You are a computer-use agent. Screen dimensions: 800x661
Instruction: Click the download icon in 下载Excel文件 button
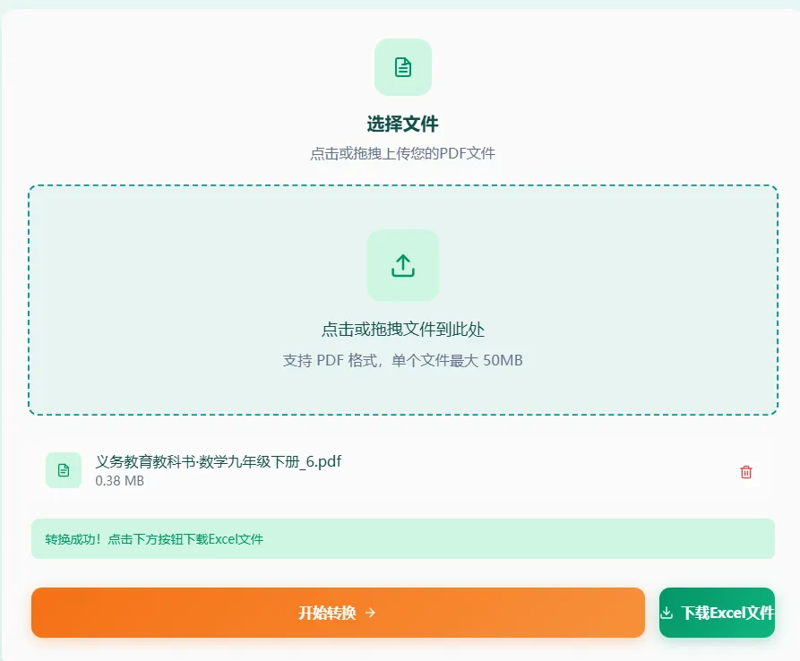click(667, 613)
